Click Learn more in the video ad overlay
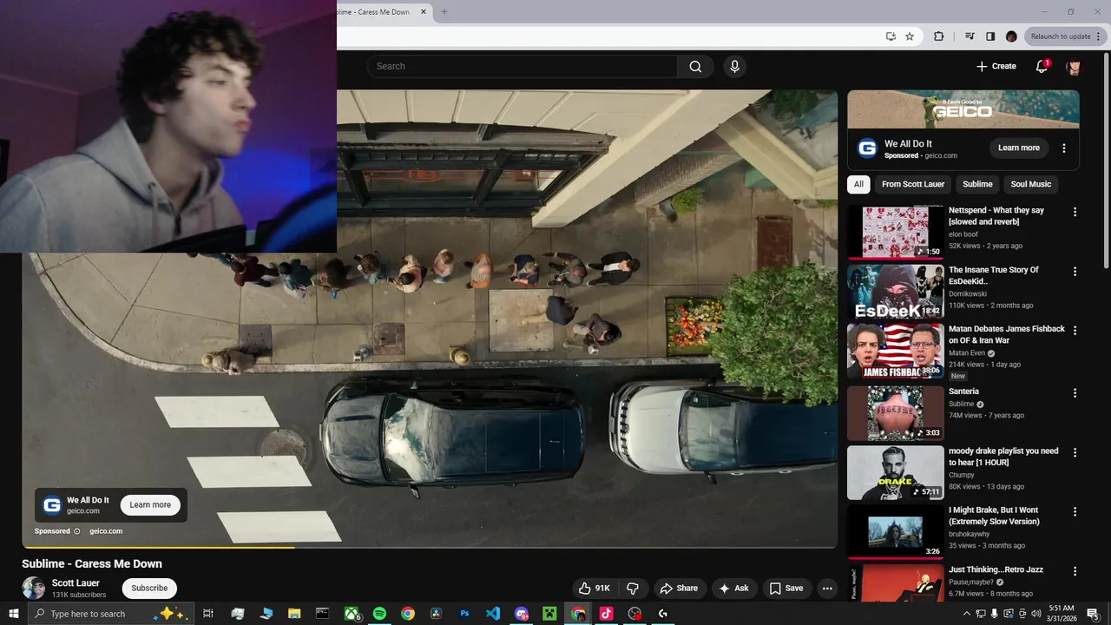 [150, 504]
